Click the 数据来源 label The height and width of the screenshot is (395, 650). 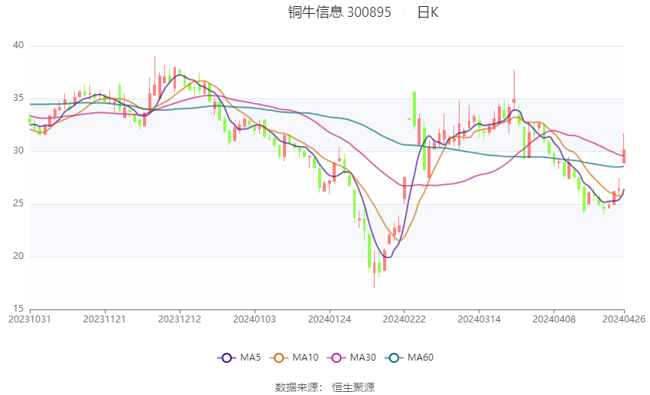coord(297,387)
